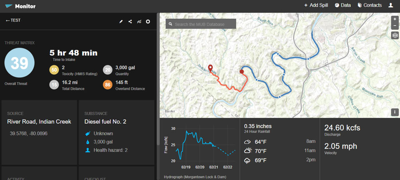Zoom out on the map
This screenshot has width=400, height=180.
coord(395,26)
